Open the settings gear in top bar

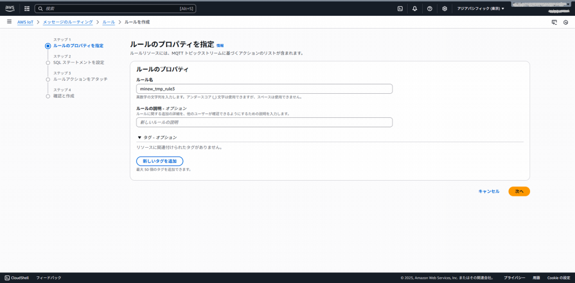[x=445, y=8]
